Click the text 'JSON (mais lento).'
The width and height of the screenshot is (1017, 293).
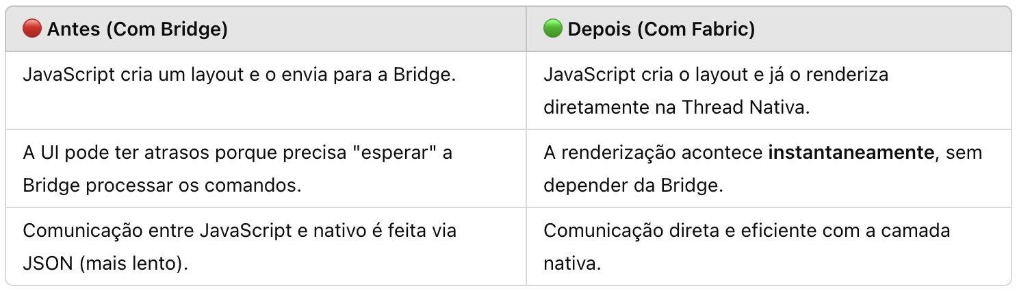[x=105, y=264]
